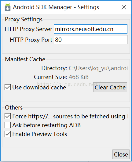The height and width of the screenshot is (162, 132).
Task: Click the Others group heading
Action: click(x=14, y=107)
